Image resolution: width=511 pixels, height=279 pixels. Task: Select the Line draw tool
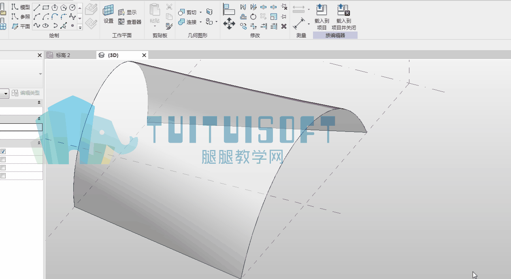(x=37, y=8)
